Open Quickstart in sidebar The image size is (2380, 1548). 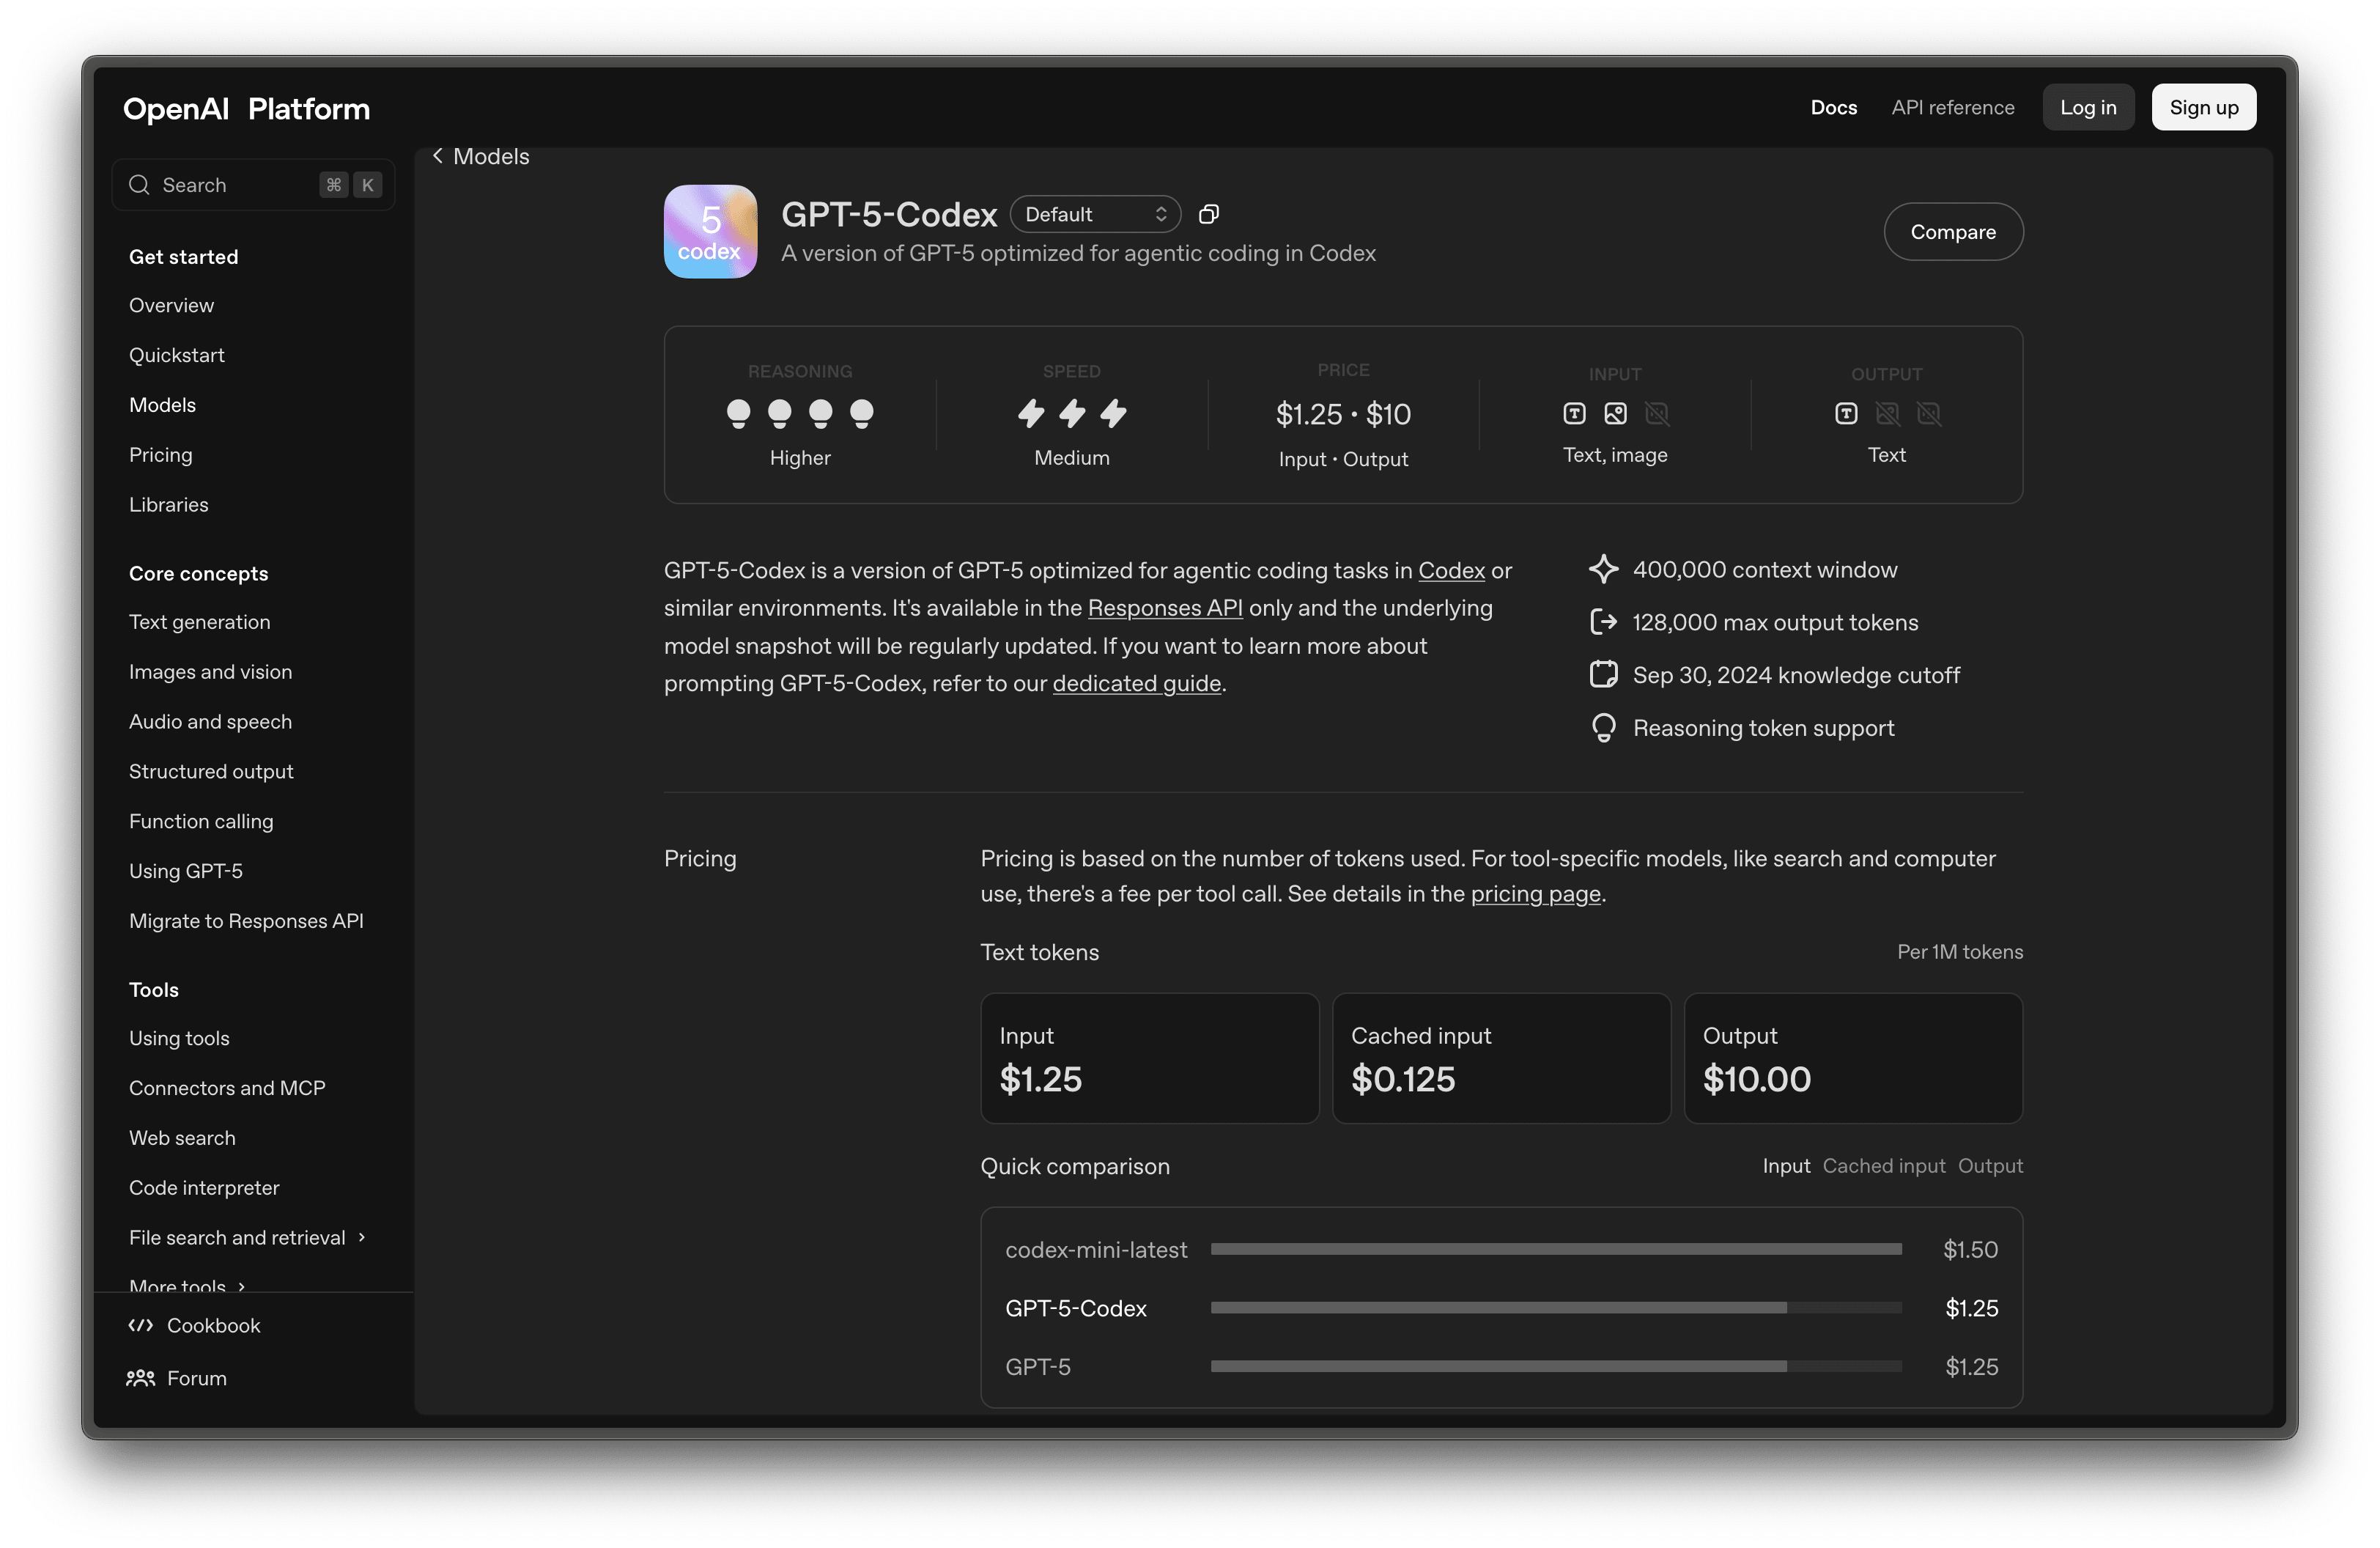click(x=176, y=355)
